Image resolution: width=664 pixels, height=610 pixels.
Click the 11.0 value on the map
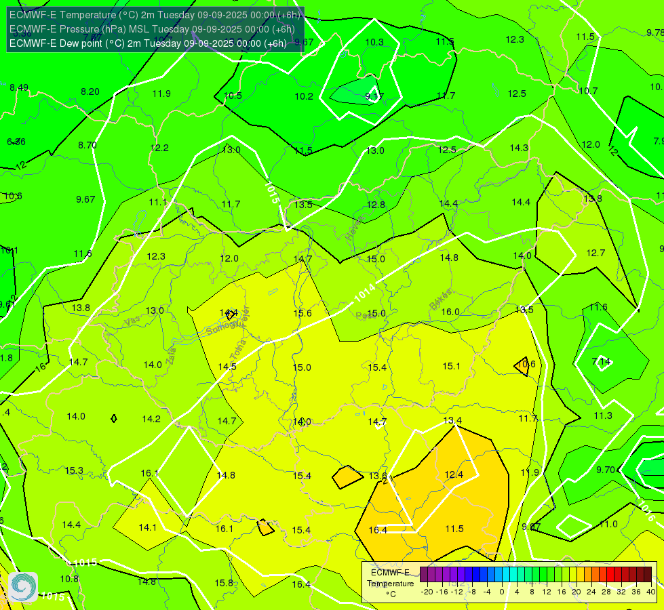pyautogui.click(x=608, y=525)
